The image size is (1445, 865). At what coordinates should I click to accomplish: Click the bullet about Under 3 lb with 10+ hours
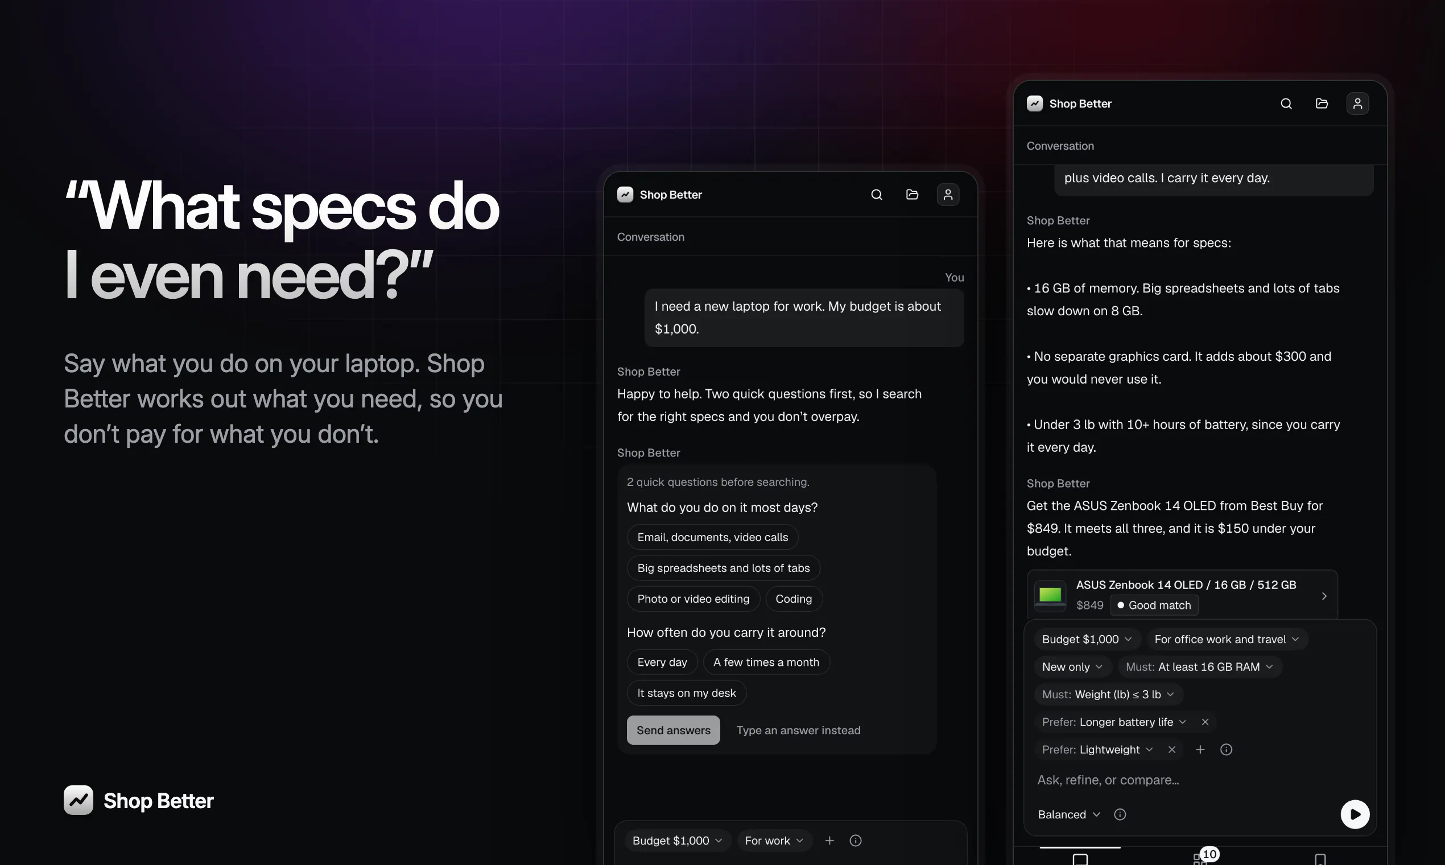1183,436
